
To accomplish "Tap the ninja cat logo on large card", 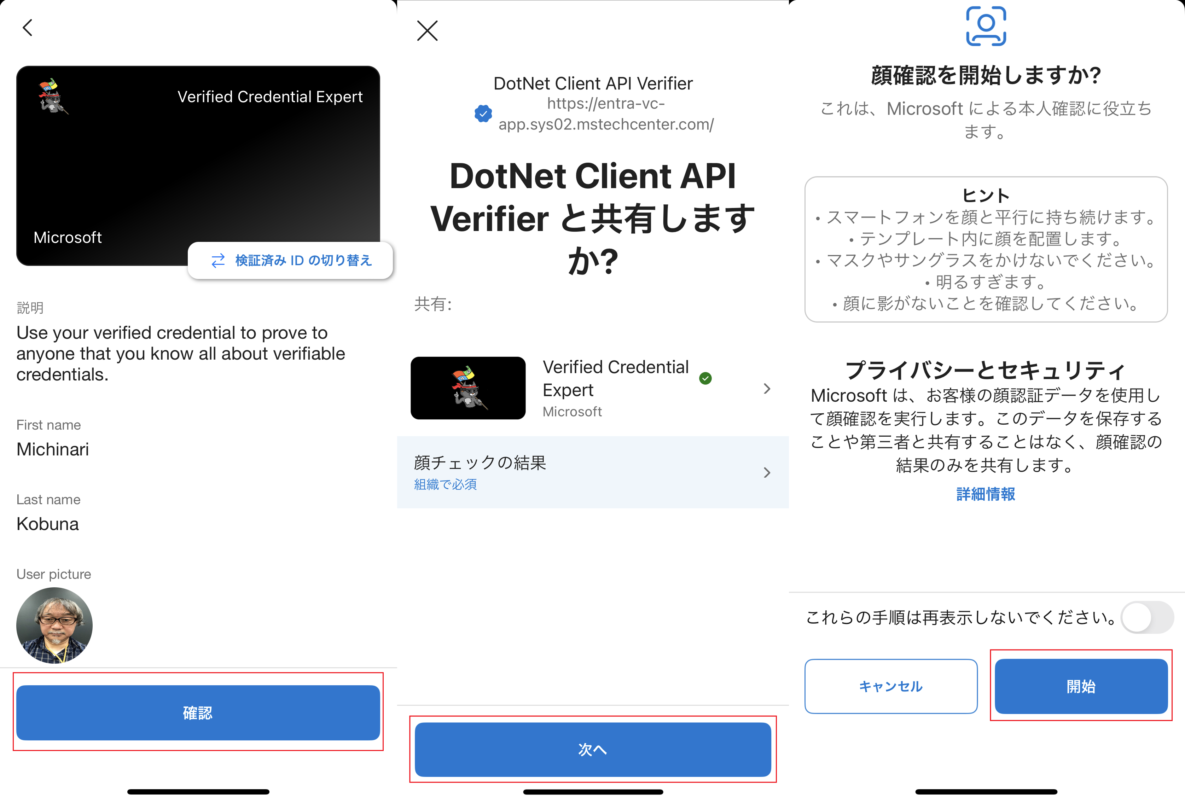I will click(x=53, y=97).
